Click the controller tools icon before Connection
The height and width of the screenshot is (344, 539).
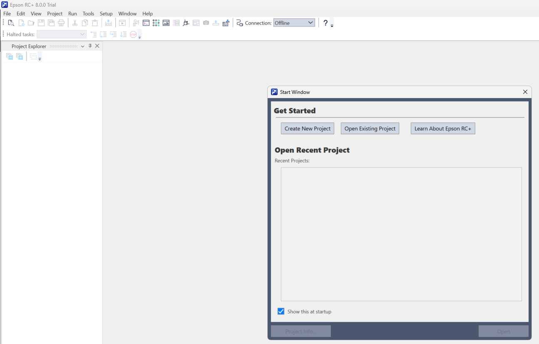coord(226,23)
